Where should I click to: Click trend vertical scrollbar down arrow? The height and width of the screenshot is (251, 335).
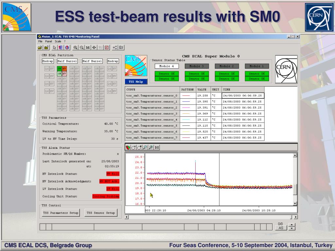click(295, 204)
